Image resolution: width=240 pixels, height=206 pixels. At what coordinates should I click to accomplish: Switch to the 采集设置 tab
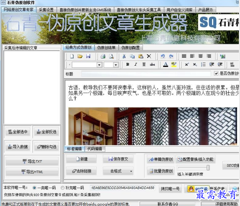[x=46, y=10]
